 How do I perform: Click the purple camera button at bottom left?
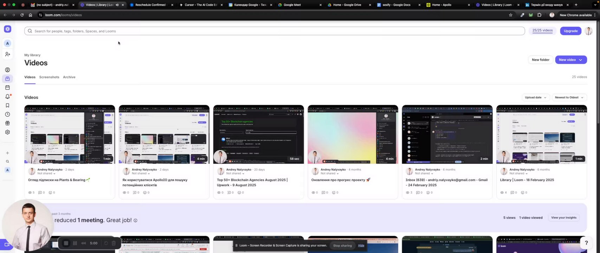(x=6, y=245)
